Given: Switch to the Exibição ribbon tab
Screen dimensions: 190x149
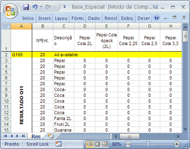Looking at the screenshot, I should click(x=127, y=18).
